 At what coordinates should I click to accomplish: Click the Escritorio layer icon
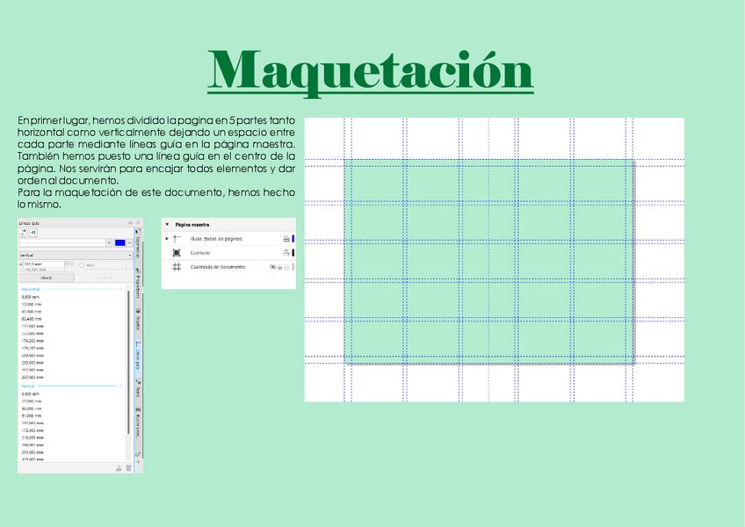[x=177, y=252]
